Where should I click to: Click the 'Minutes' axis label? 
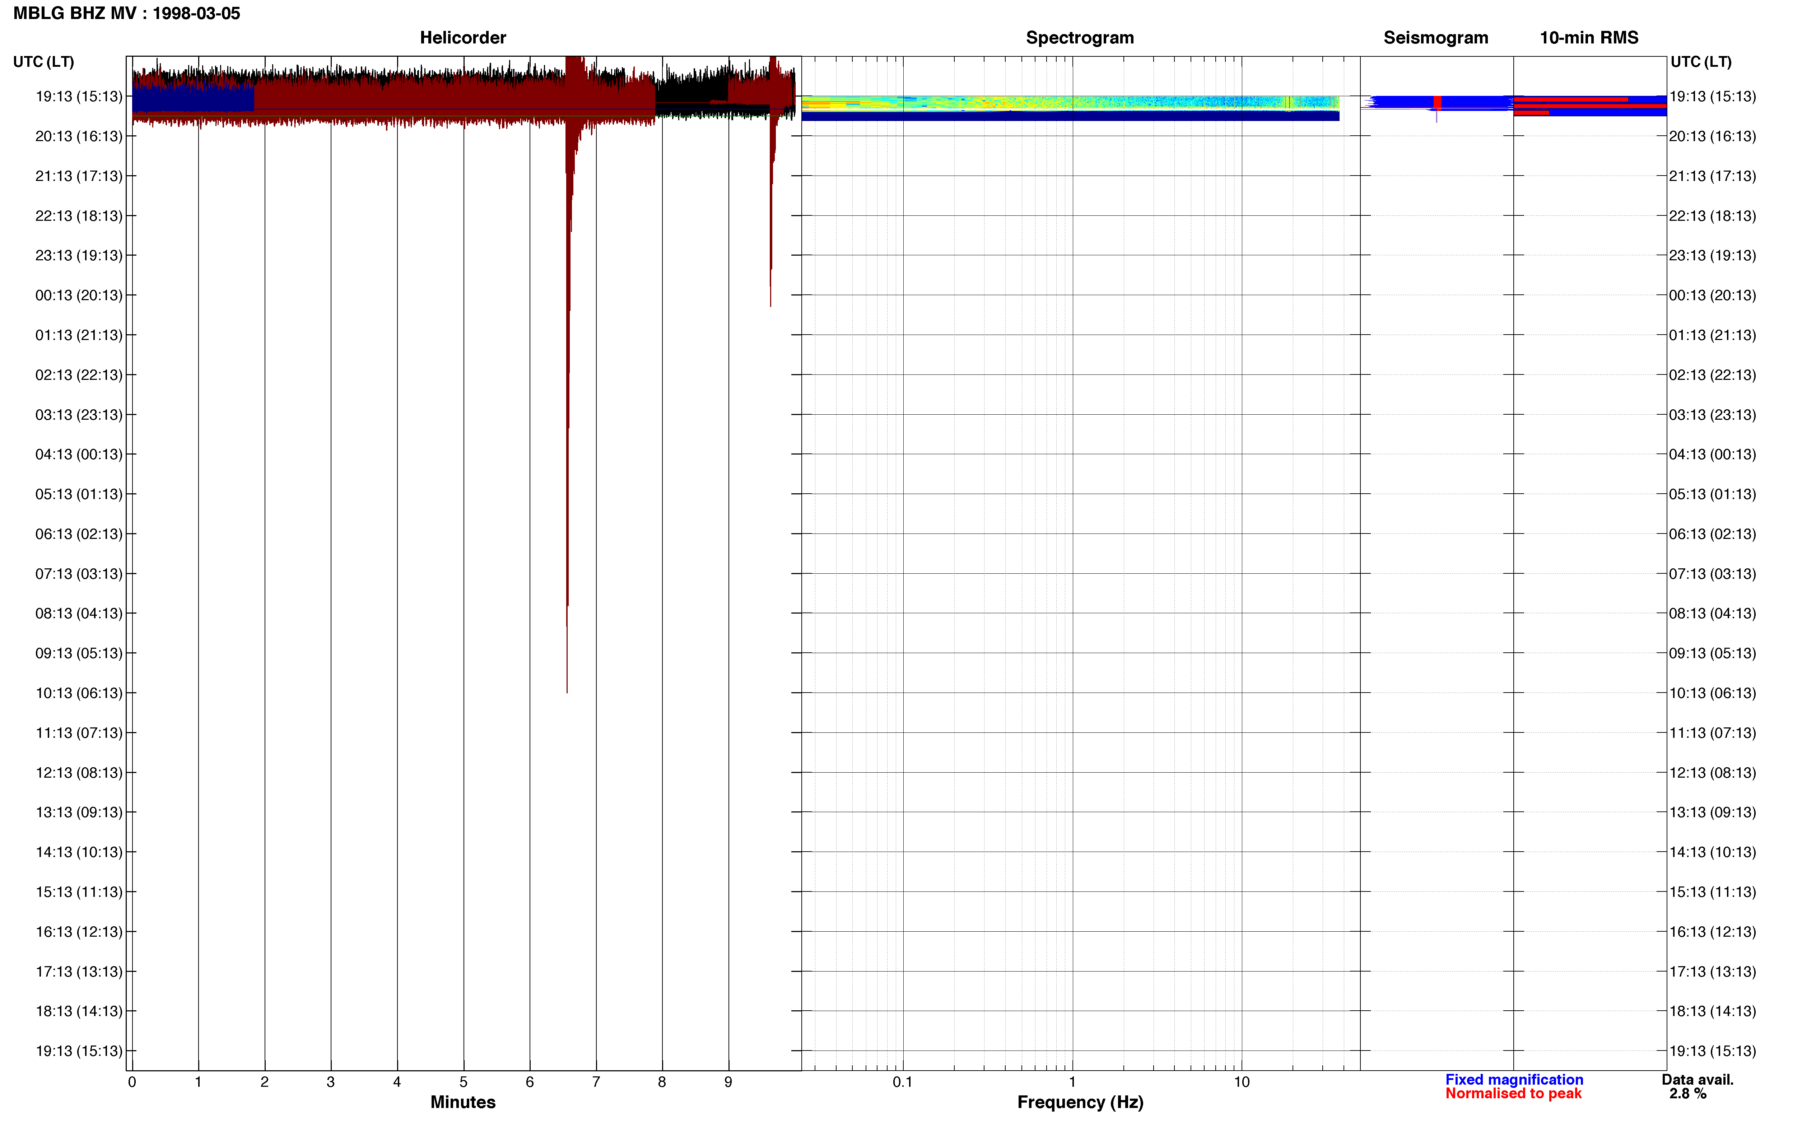pyautogui.click(x=463, y=1102)
